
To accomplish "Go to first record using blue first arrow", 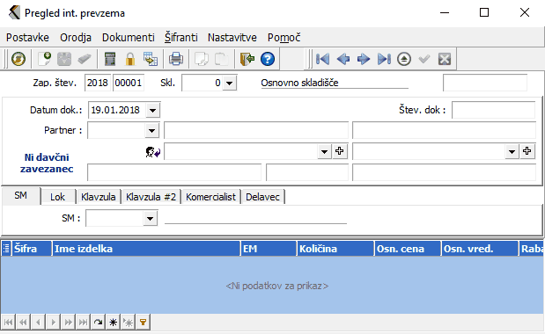I will pos(322,59).
